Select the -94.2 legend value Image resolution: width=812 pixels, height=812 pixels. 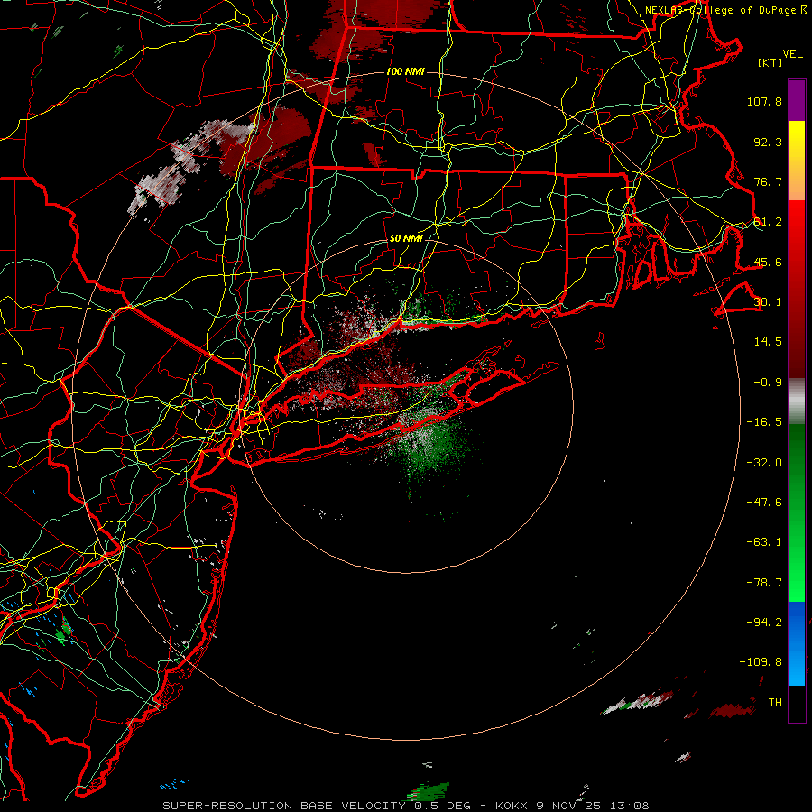(764, 622)
